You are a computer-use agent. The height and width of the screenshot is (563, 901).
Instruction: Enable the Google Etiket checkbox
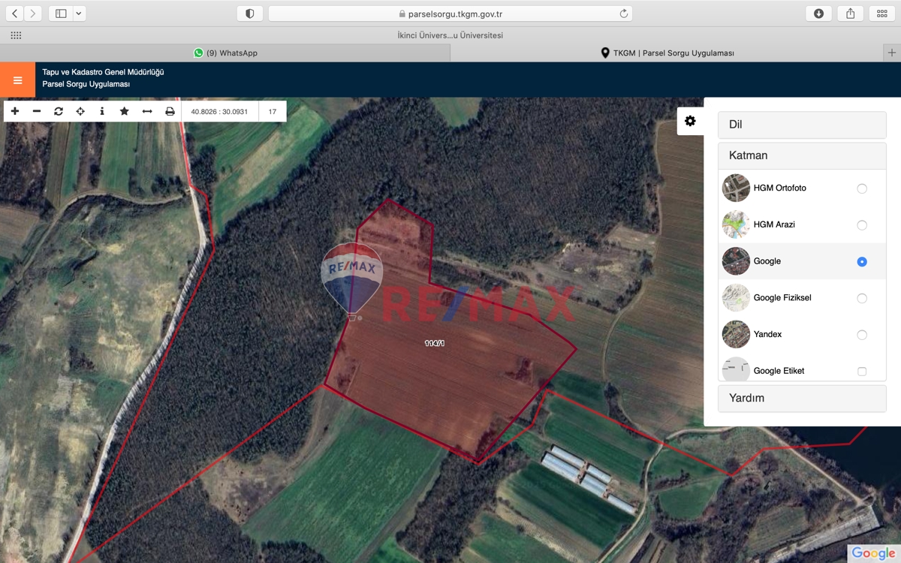(862, 372)
